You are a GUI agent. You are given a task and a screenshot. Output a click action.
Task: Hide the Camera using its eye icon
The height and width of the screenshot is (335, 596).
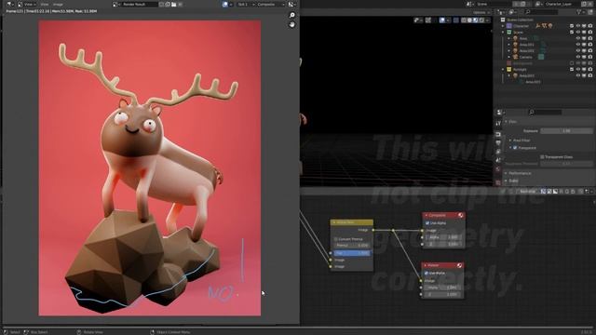(577, 57)
